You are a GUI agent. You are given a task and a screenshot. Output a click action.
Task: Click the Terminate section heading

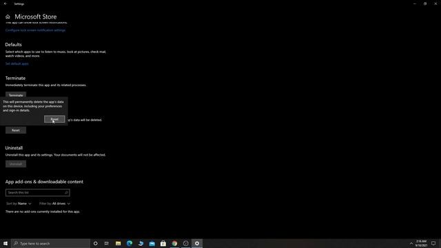point(15,78)
